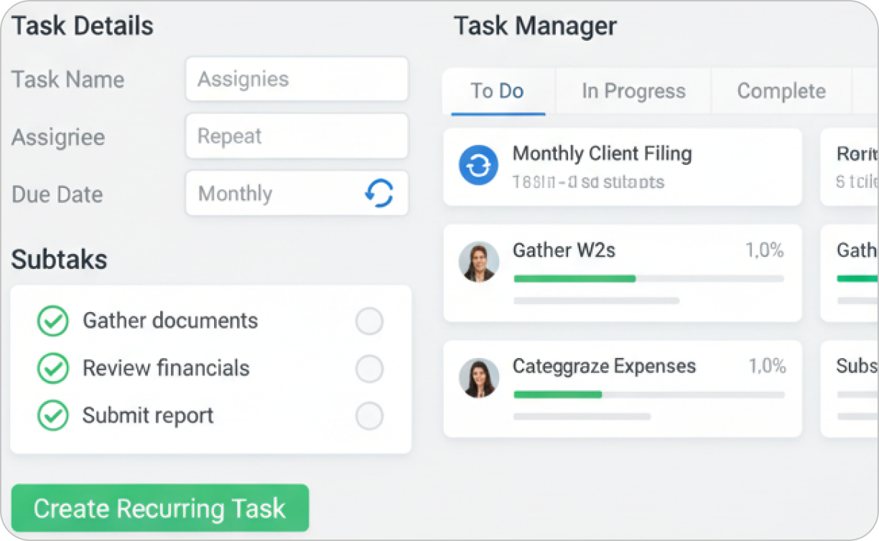Click the Categgraze Expenses task title
Image resolution: width=879 pixels, height=541 pixels.
(604, 366)
